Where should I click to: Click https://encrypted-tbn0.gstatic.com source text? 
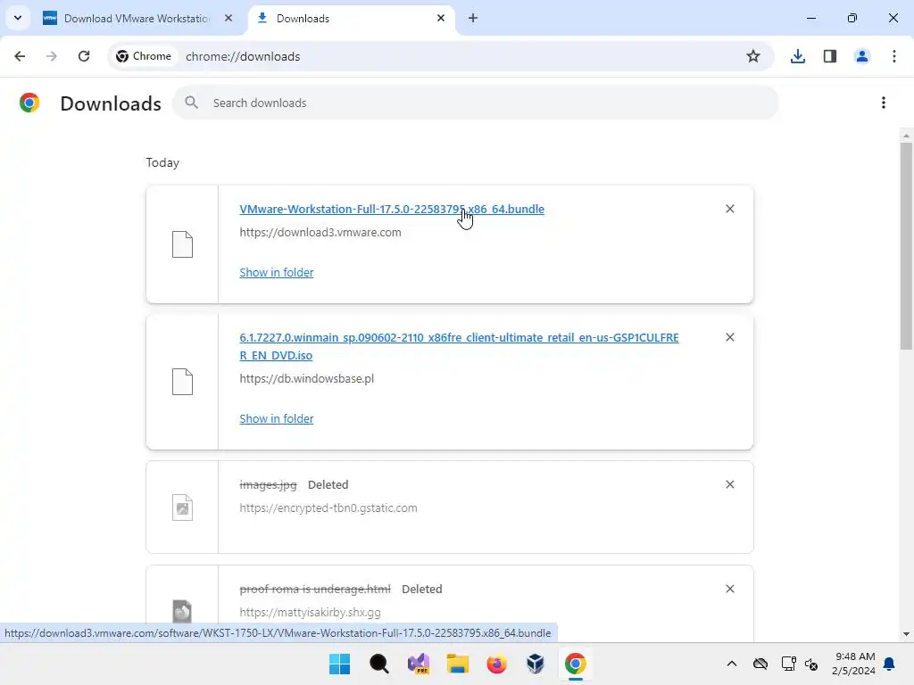[328, 508]
